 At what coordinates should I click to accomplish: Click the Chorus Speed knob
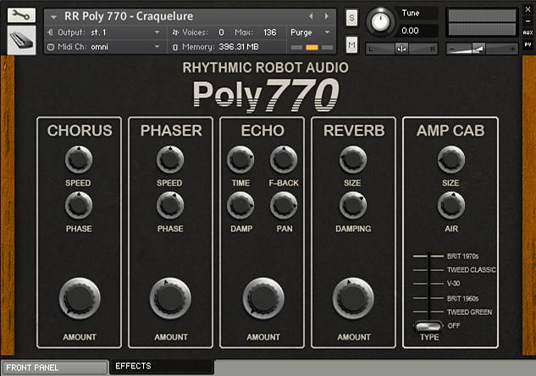79,159
